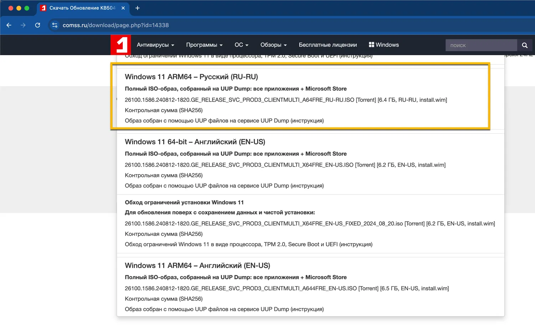Click [Torrent] for the A64FRE_RU-RU ISO

coord(366,100)
